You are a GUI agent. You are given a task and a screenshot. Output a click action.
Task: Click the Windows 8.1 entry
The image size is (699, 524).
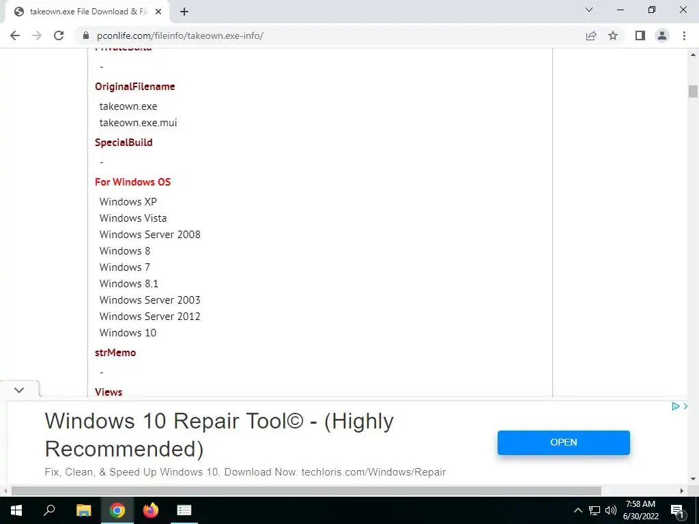tap(129, 284)
